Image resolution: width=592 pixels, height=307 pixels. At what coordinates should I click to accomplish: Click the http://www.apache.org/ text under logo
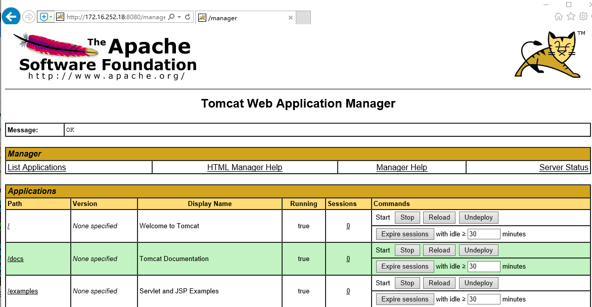tap(107, 76)
